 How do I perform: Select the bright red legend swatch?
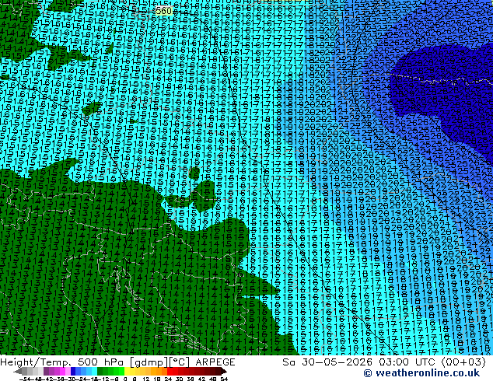point(170,372)
